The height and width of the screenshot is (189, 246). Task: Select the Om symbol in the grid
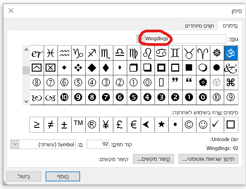click(231, 53)
